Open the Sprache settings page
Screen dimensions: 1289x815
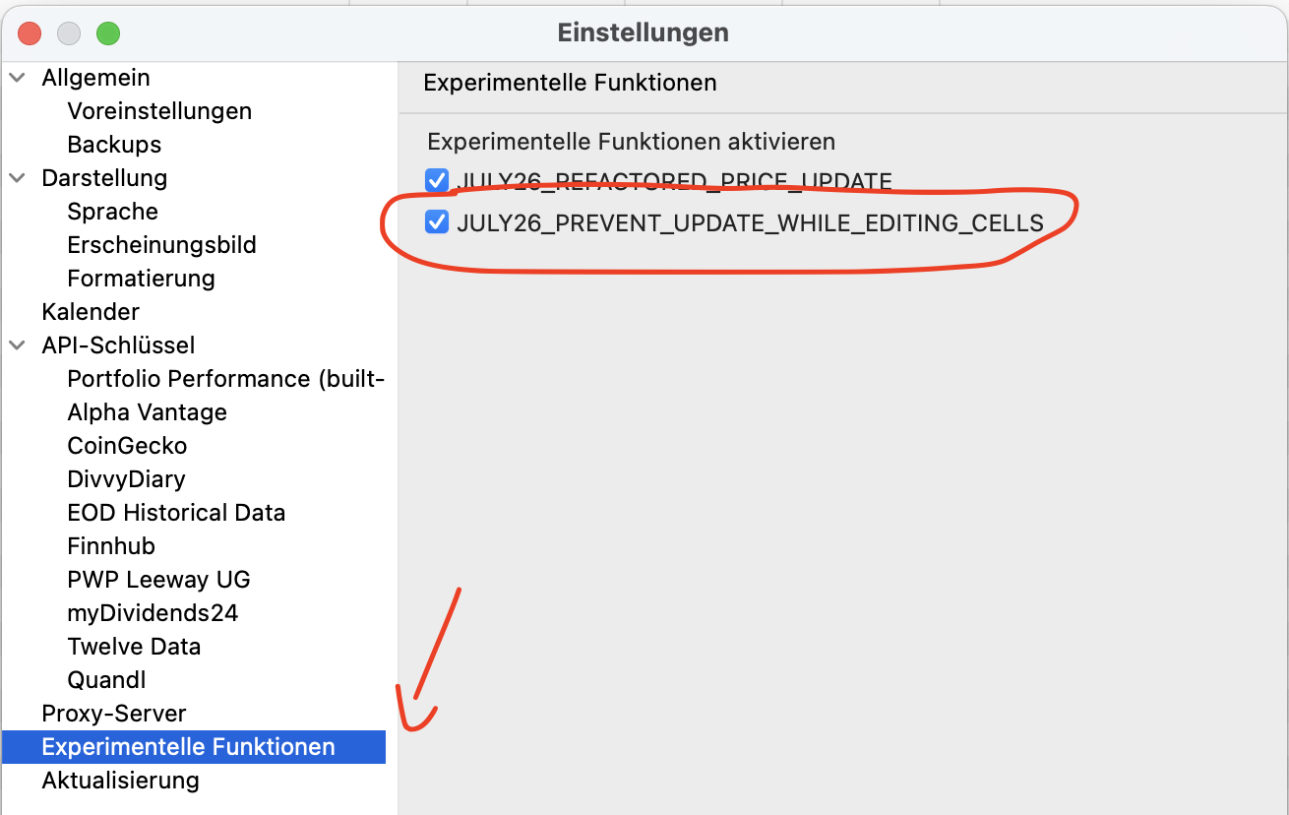click(x=112, y=212)
